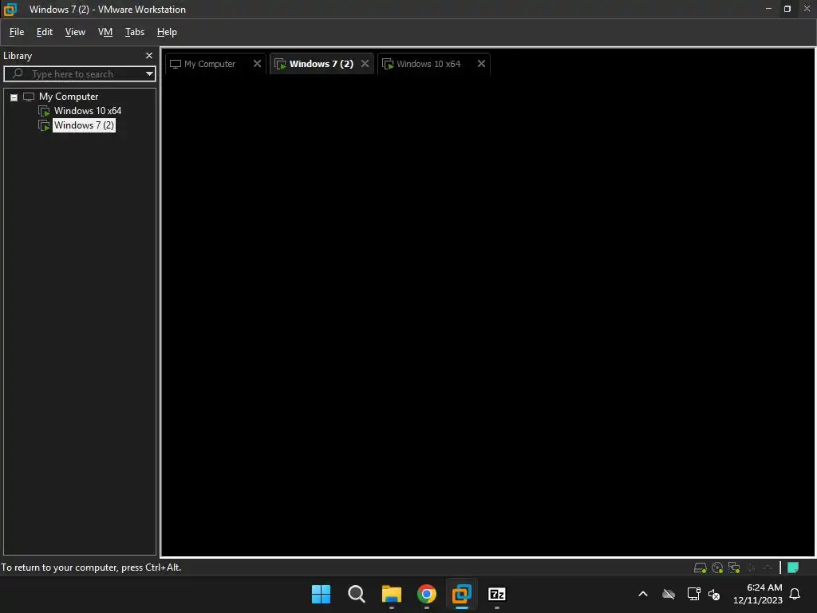Open the notifications bell
The width and height of the screenshot is (817, 613).
[x=795, y=594]
